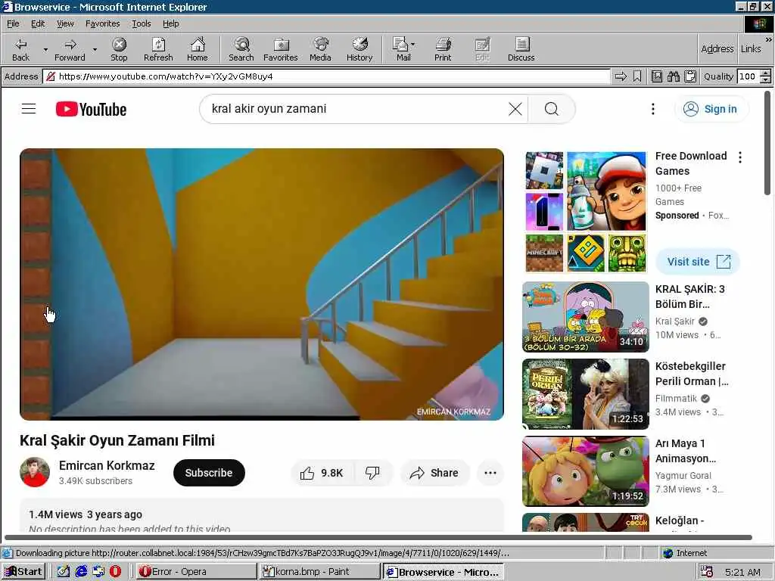This screenshot has height=581, width=775.
Task: Subscribe to Emircan Korkmaz channel
Action: pos(209,473)
